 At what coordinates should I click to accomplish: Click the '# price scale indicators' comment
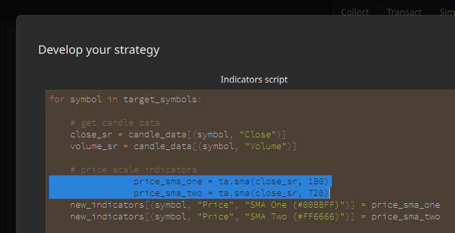[133, 169]
